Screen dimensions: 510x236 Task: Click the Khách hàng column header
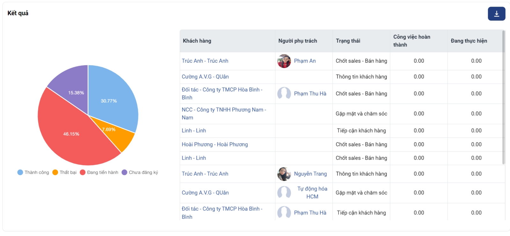coord(197,41)
